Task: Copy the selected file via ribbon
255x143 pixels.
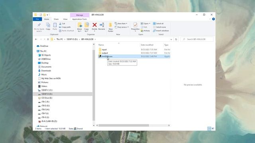Action: click(48, 27)
